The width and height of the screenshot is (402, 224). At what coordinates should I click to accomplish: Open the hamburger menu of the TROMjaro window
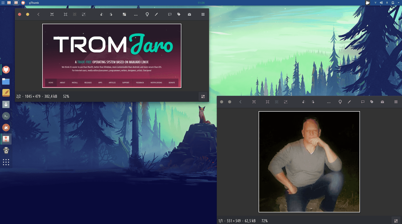tap(203, 14)
